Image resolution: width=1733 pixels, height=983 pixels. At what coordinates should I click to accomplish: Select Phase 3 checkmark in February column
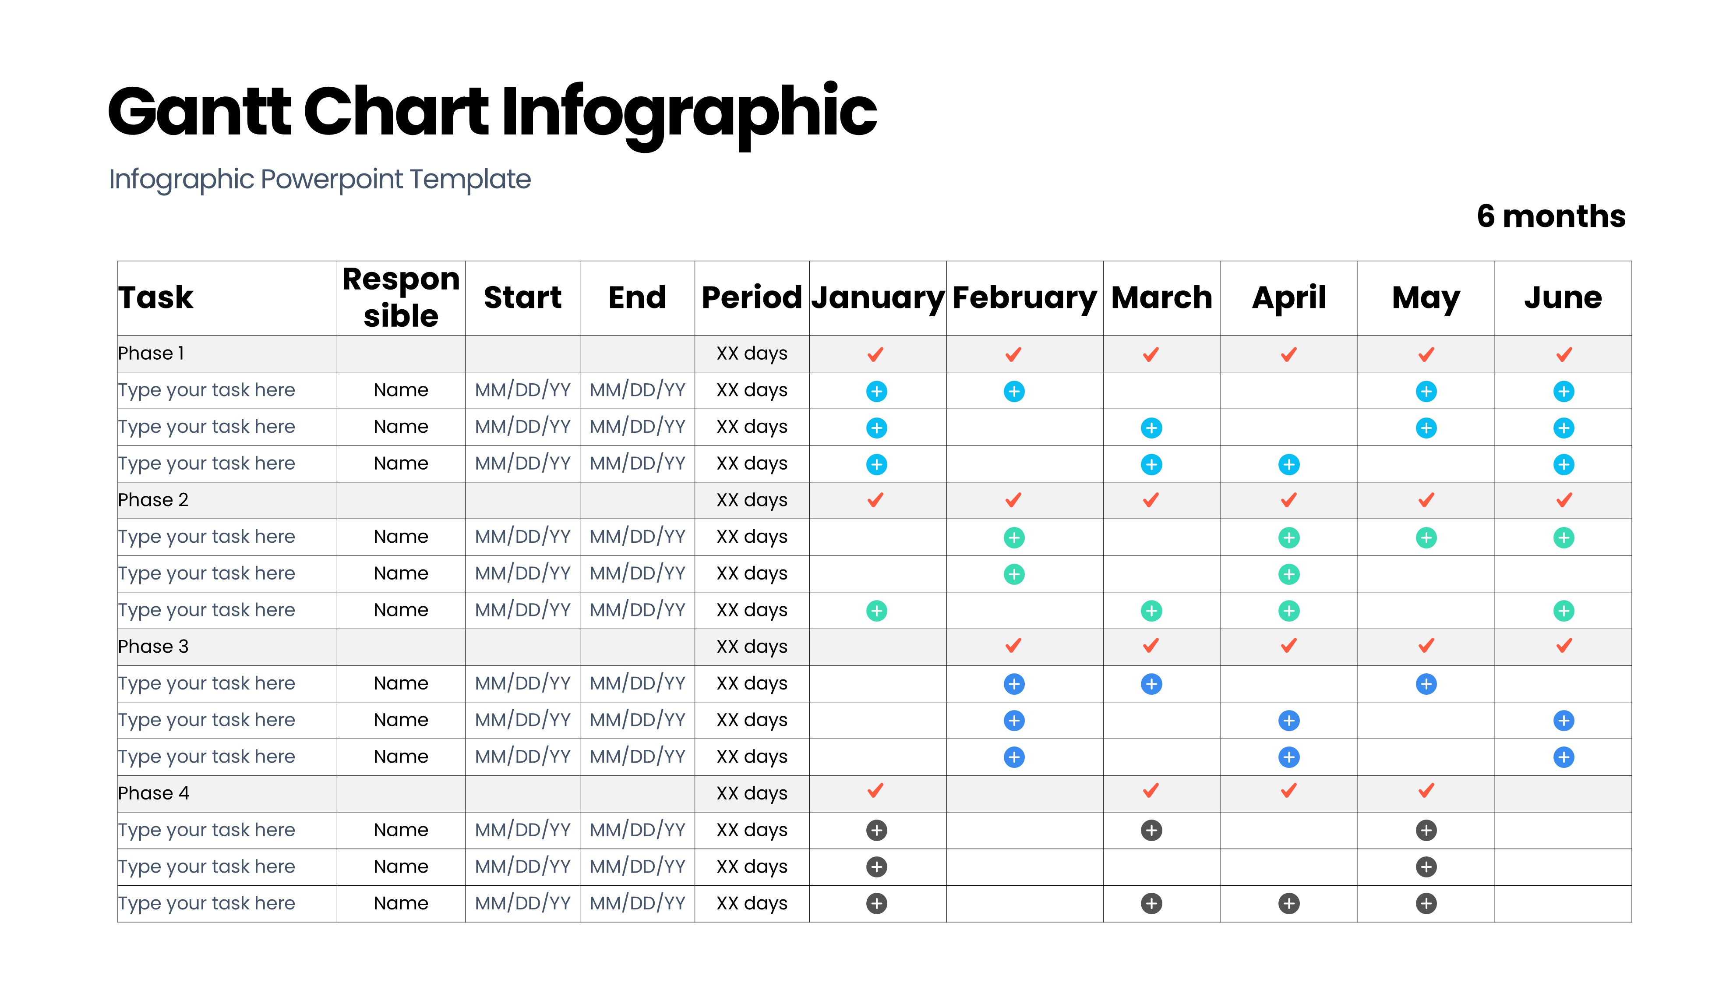pos(1013,646)
